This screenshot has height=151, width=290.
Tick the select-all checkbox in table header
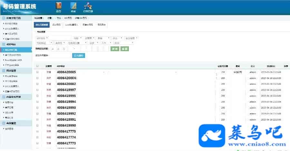tap(38, 66)
